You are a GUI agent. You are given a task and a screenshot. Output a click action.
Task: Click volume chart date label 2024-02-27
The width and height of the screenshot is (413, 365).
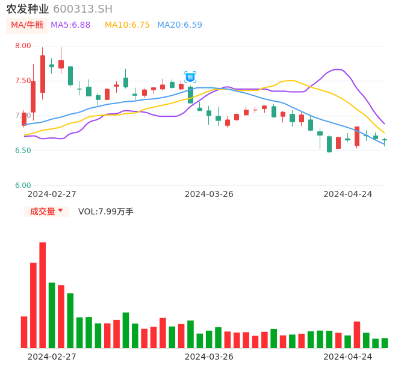(x=52, y=357)
